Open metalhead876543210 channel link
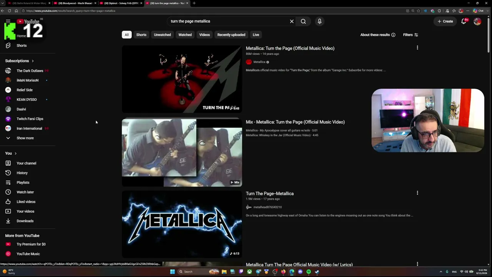 268,207
